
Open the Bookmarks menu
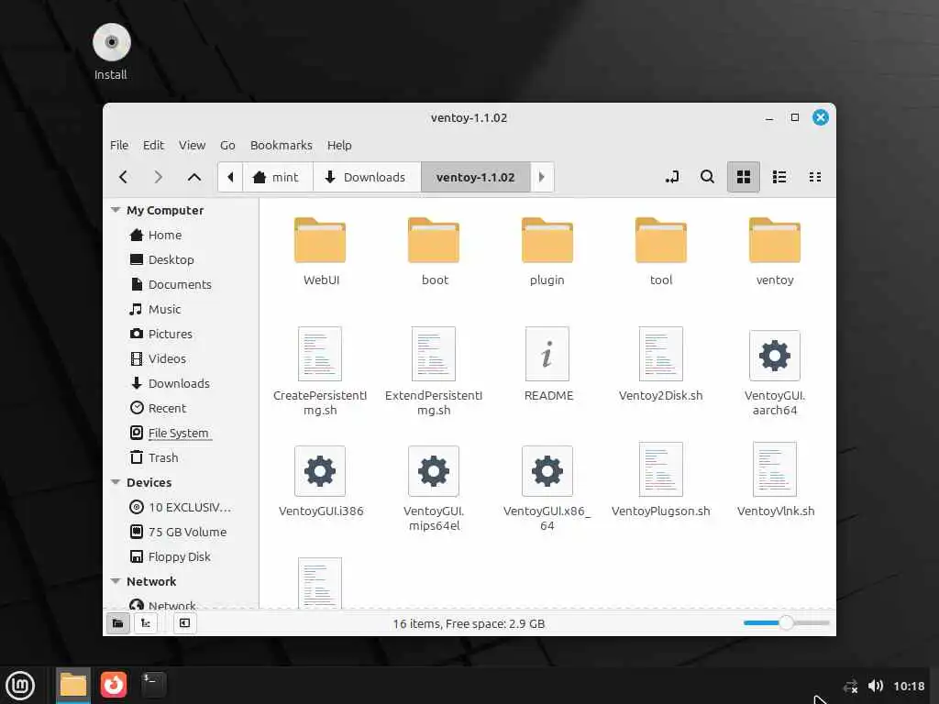click(281, 145)
